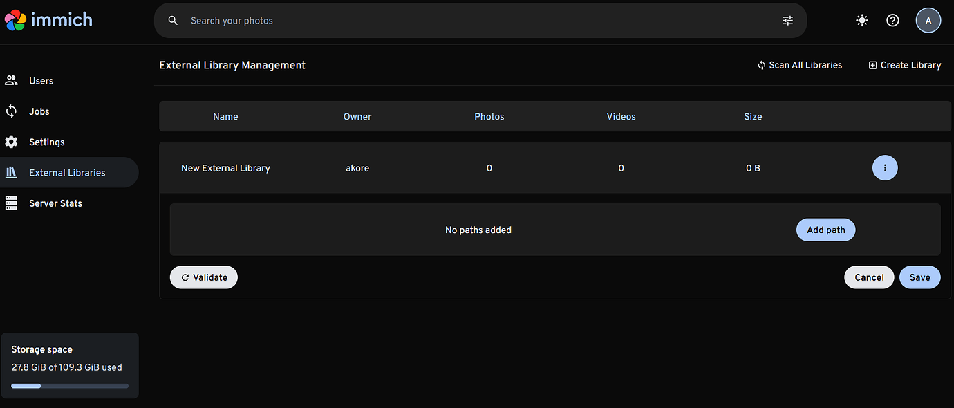The image size is (954, 408).
Task: Cancel the library path edits
Action: (869, 277)
